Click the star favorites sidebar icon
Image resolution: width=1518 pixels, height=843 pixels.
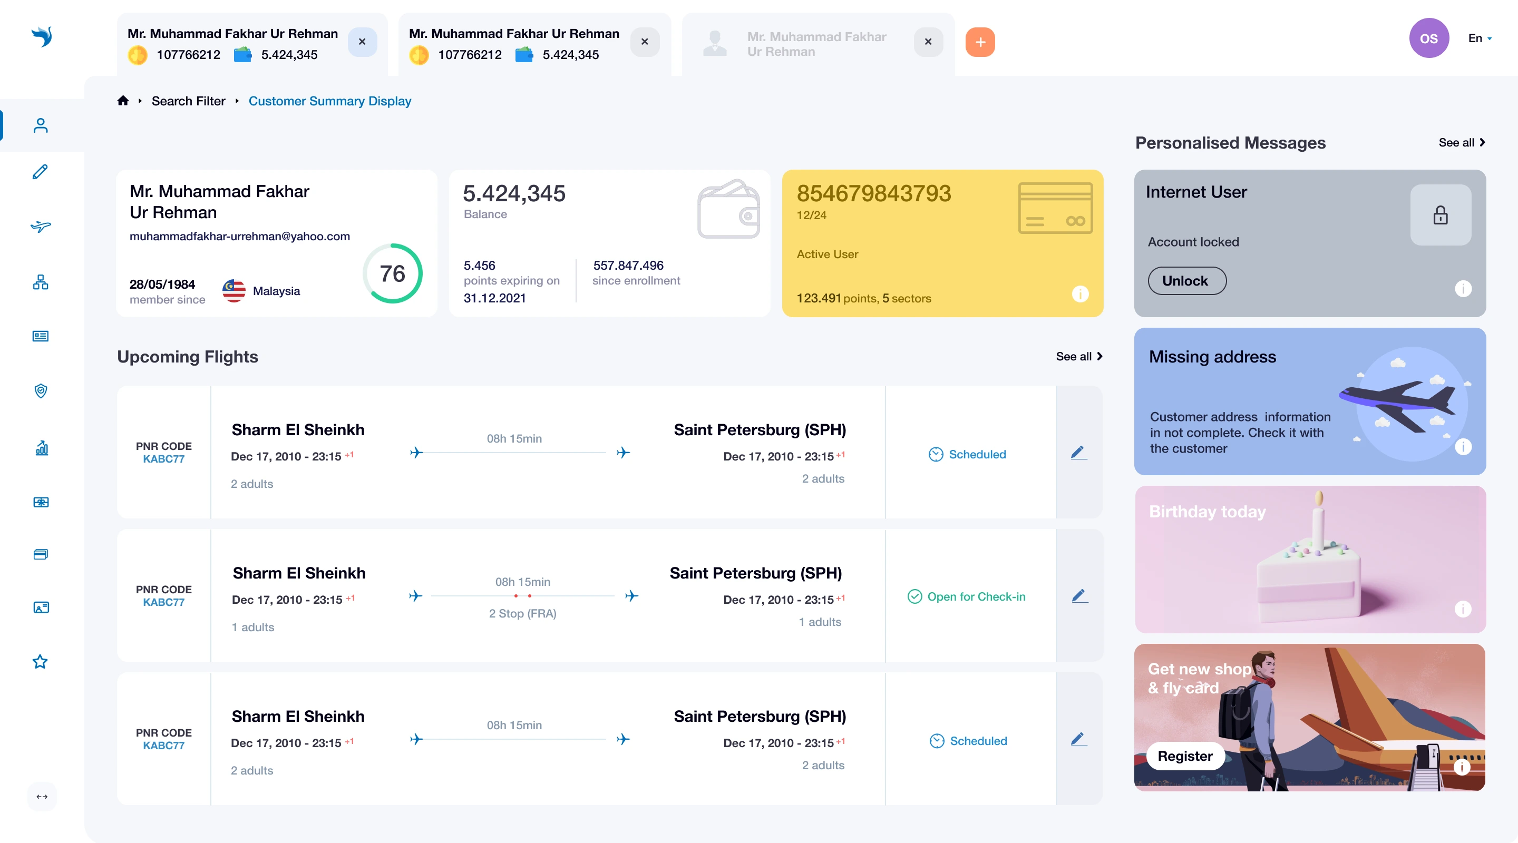point(40,661)
